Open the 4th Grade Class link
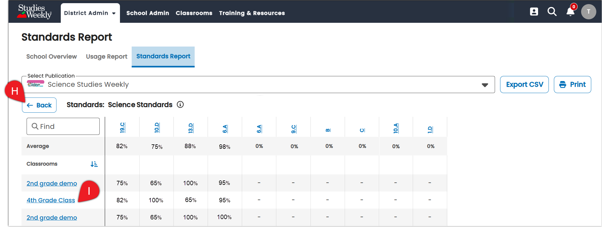 coord(51,200)
